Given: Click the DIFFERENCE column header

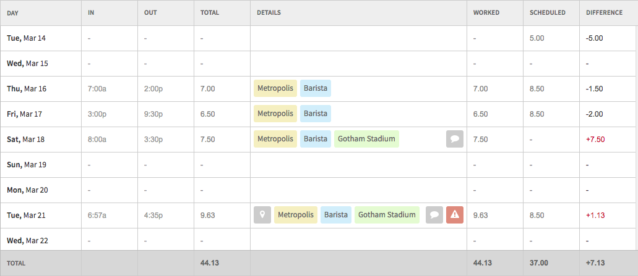Looking at the screenshot, I should (x=604, y=12).
